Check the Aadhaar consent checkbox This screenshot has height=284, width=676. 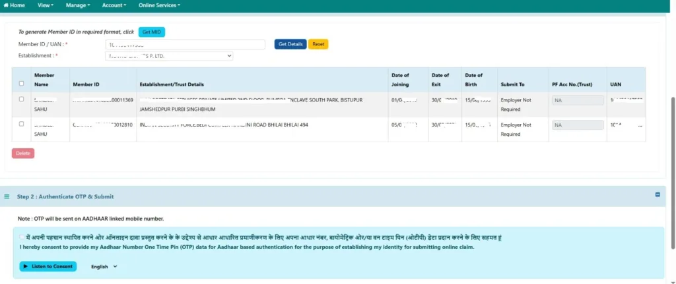pos(22,237)
